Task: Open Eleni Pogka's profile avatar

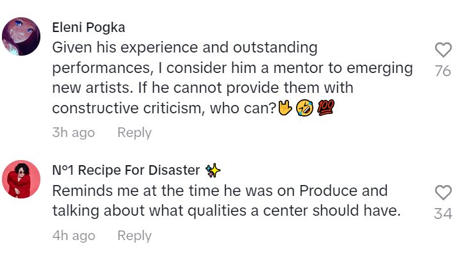Action: tap(22, 36)
